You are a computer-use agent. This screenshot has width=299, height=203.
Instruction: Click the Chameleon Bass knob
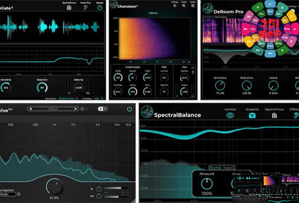click(148, 92)
